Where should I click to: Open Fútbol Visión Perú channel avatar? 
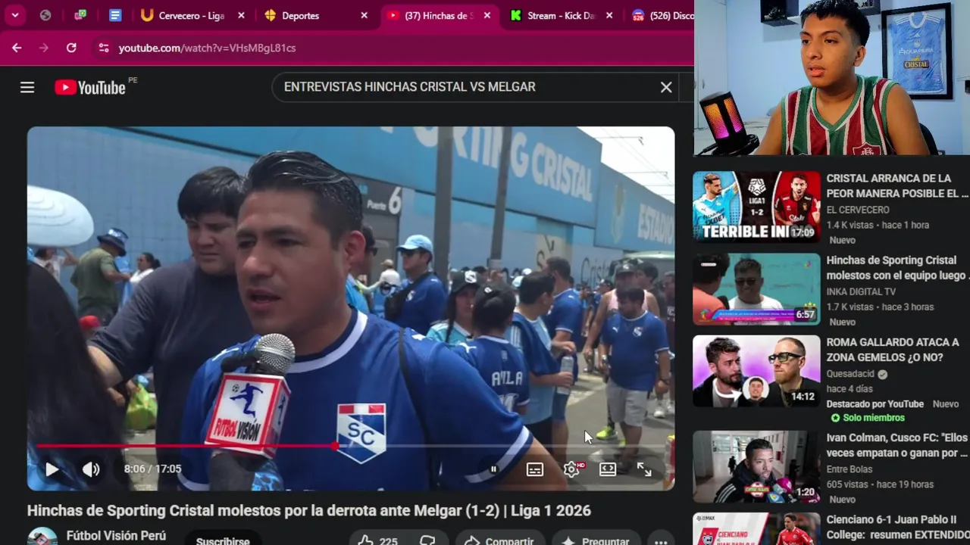coord(42,536)
